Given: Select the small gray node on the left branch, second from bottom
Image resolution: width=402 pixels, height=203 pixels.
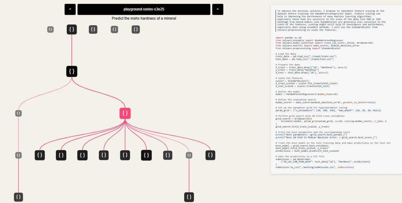Looking at the screenshot, I should (x=18, y=155).
